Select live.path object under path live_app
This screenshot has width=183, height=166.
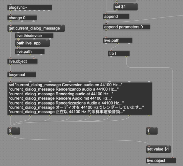pyautogui.click(x=30, y=52)
